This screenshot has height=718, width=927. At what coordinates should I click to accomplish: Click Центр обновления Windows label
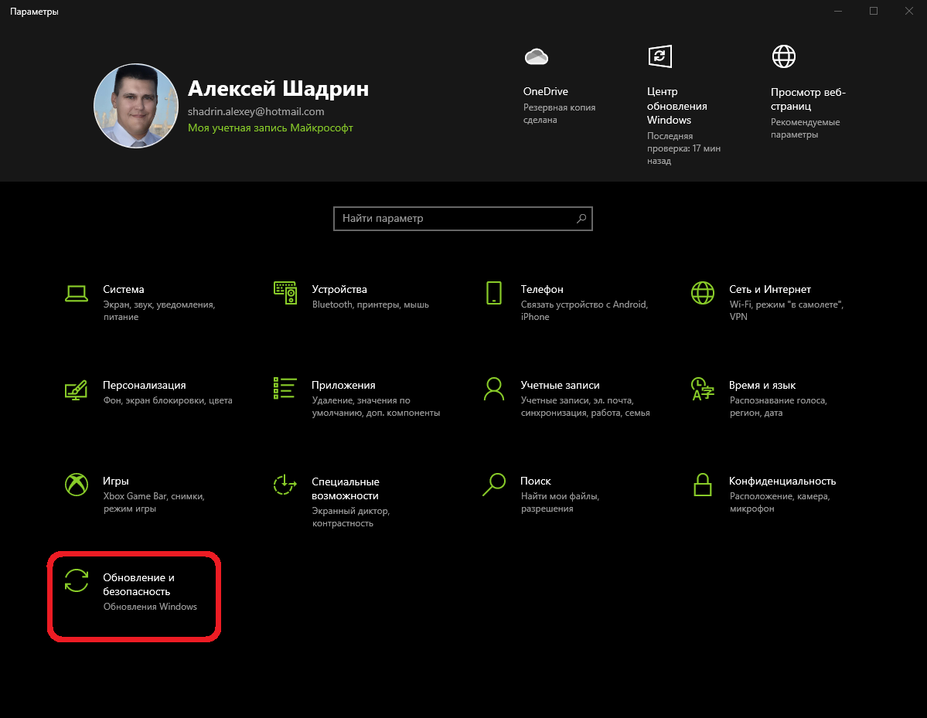[x=677, y=106]
